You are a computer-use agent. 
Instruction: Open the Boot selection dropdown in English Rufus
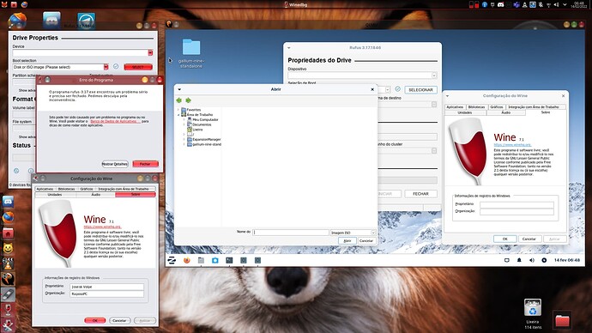click(106, 67)
